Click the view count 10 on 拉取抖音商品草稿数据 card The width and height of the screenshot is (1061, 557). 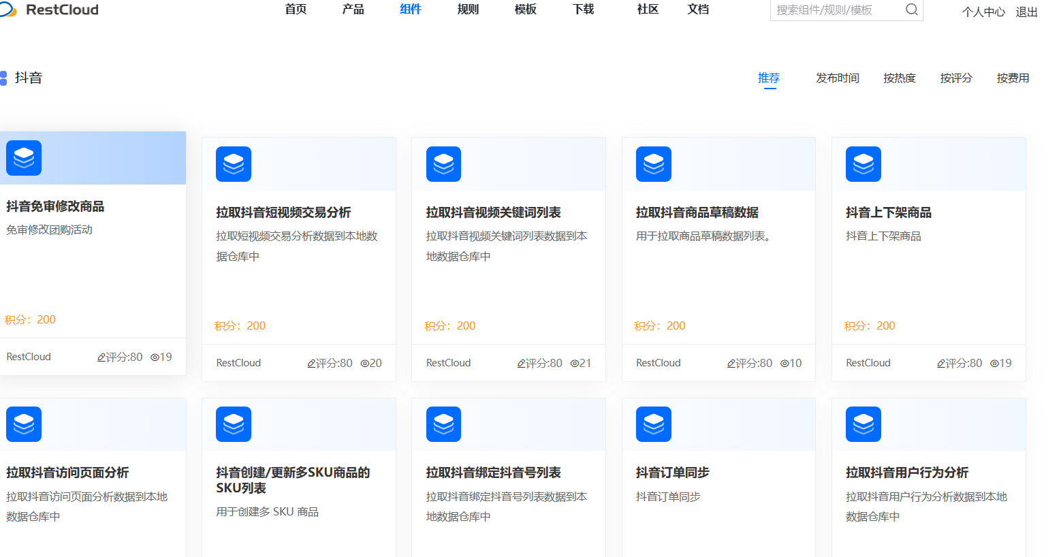tap(791, 363)
